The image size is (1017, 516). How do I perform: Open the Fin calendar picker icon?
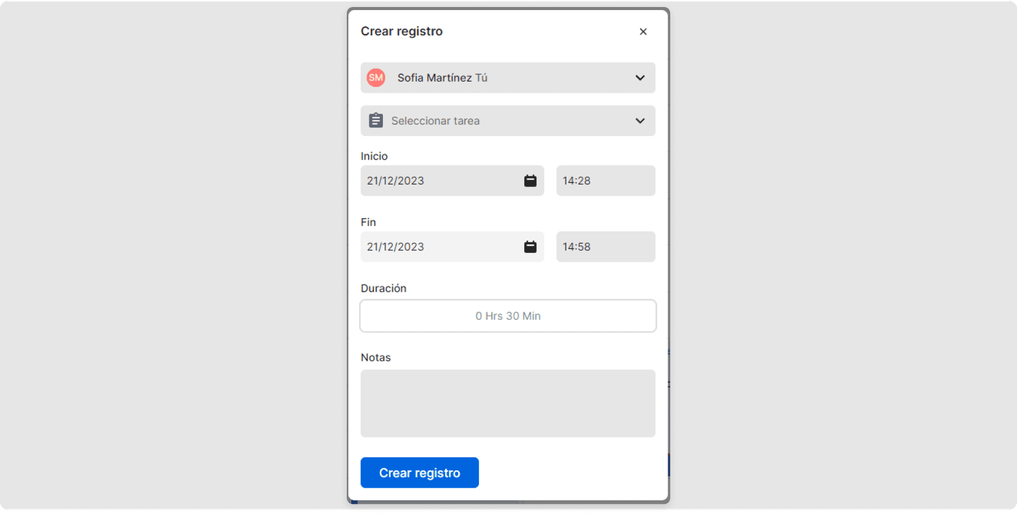[x=530, y=247]
